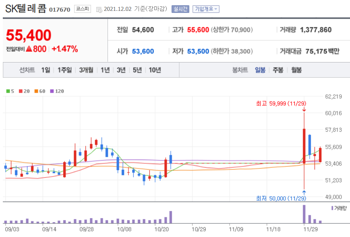350x237 pixels.
Task: Click the green 5-day average legend swatch
Action: (8, 91)
